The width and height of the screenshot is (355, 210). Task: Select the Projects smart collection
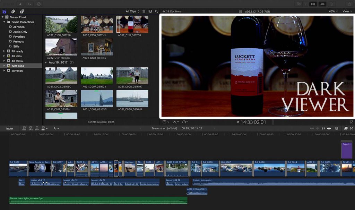coord(18,42)
